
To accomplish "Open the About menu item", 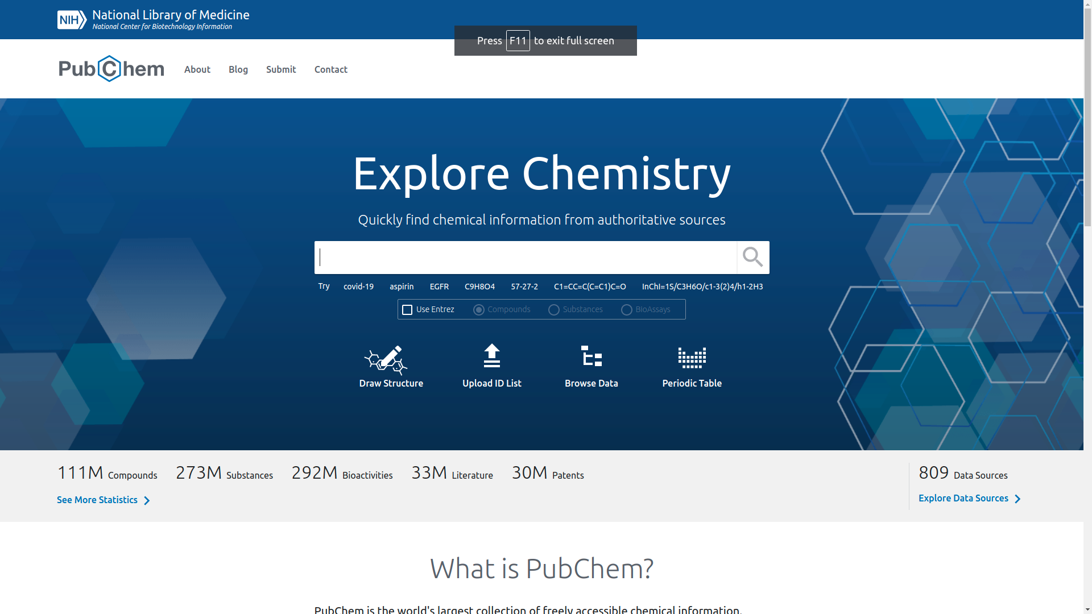I will pyautogui.click(x=197, y=69).
